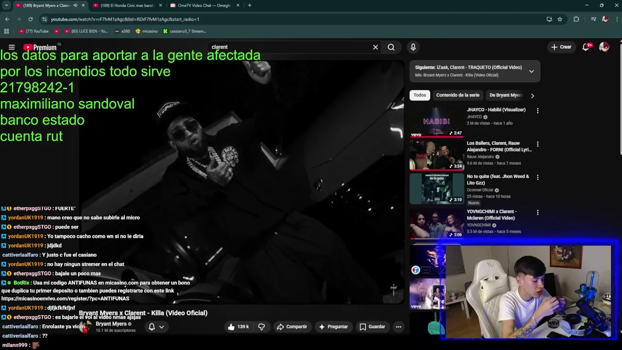Open Chrome three-dot menu
The width and height of the screenshot is (622, 350).
pos(616,19)
